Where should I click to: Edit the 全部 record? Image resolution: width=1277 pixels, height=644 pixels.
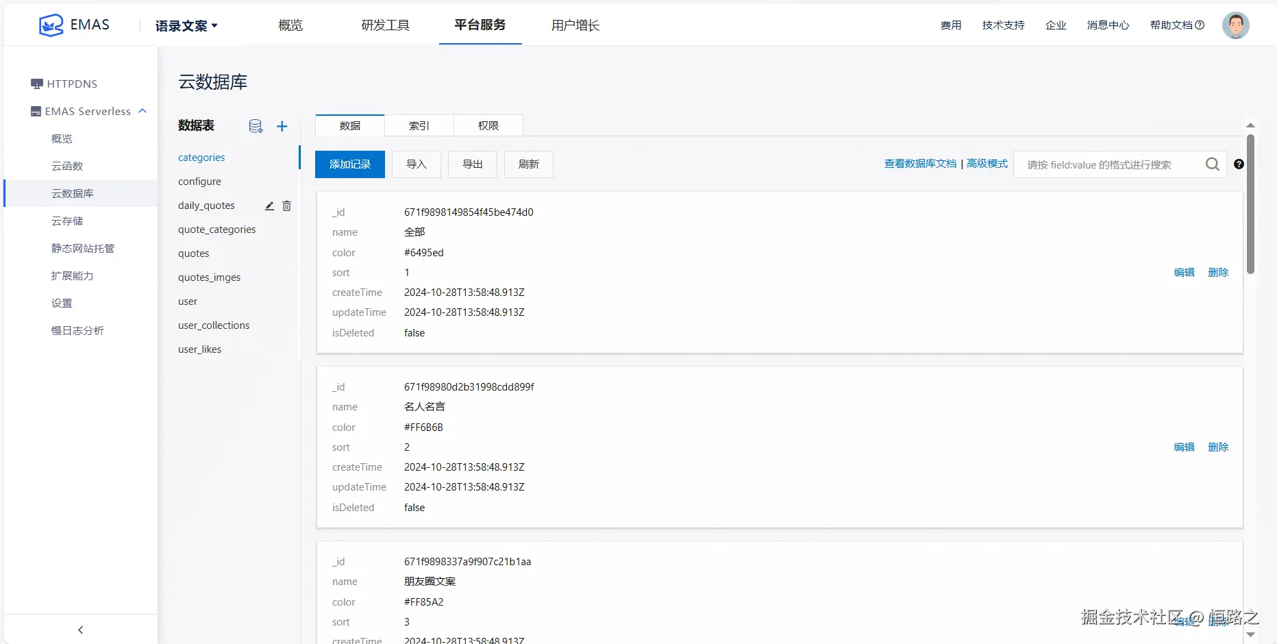1184,273
